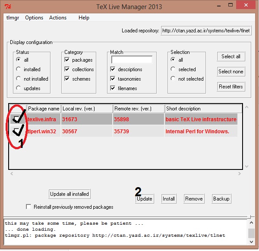The height and width of the screenshot is (251, 259).
Task: Click remote revision 35739
Action: click(121, 132)
